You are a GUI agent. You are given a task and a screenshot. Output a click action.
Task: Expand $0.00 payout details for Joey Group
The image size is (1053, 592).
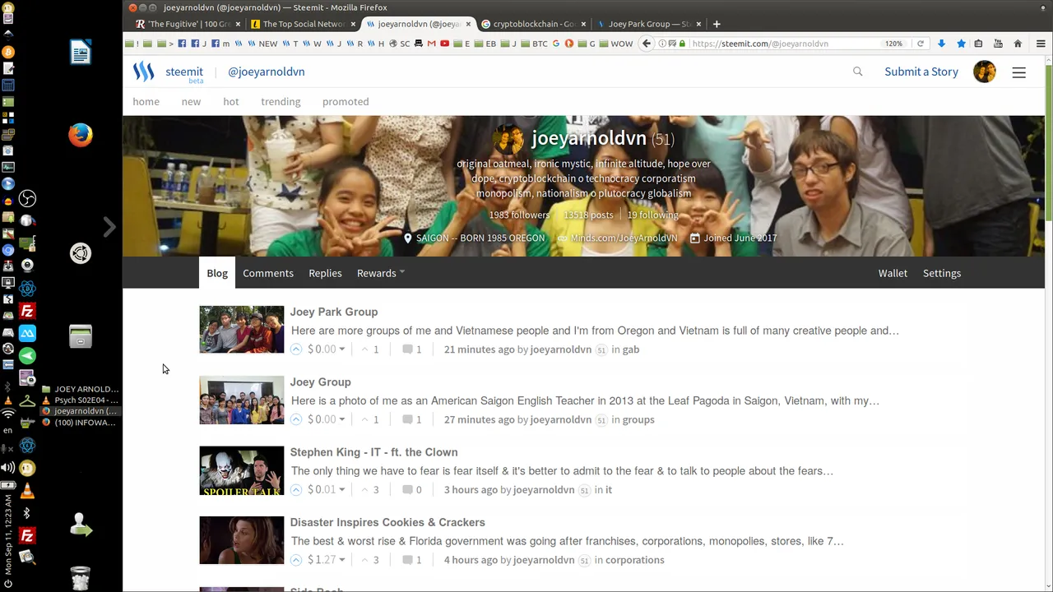tap(327, 419)
